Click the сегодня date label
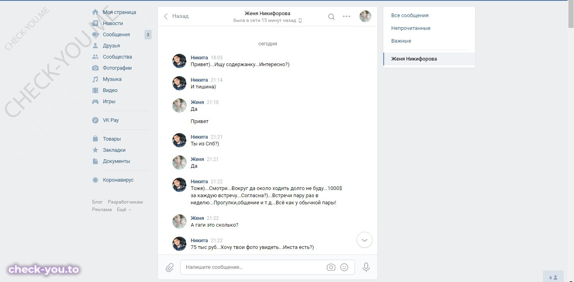Image resolution: width=574 pixels, height=282 pixels. click(268, 44)
